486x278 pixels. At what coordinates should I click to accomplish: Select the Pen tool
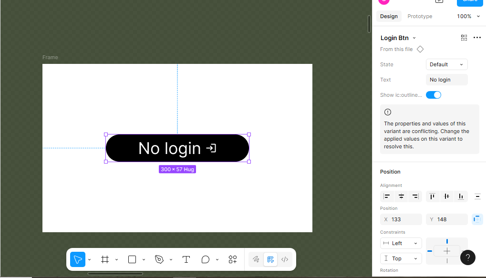click(x=159, y=259)
